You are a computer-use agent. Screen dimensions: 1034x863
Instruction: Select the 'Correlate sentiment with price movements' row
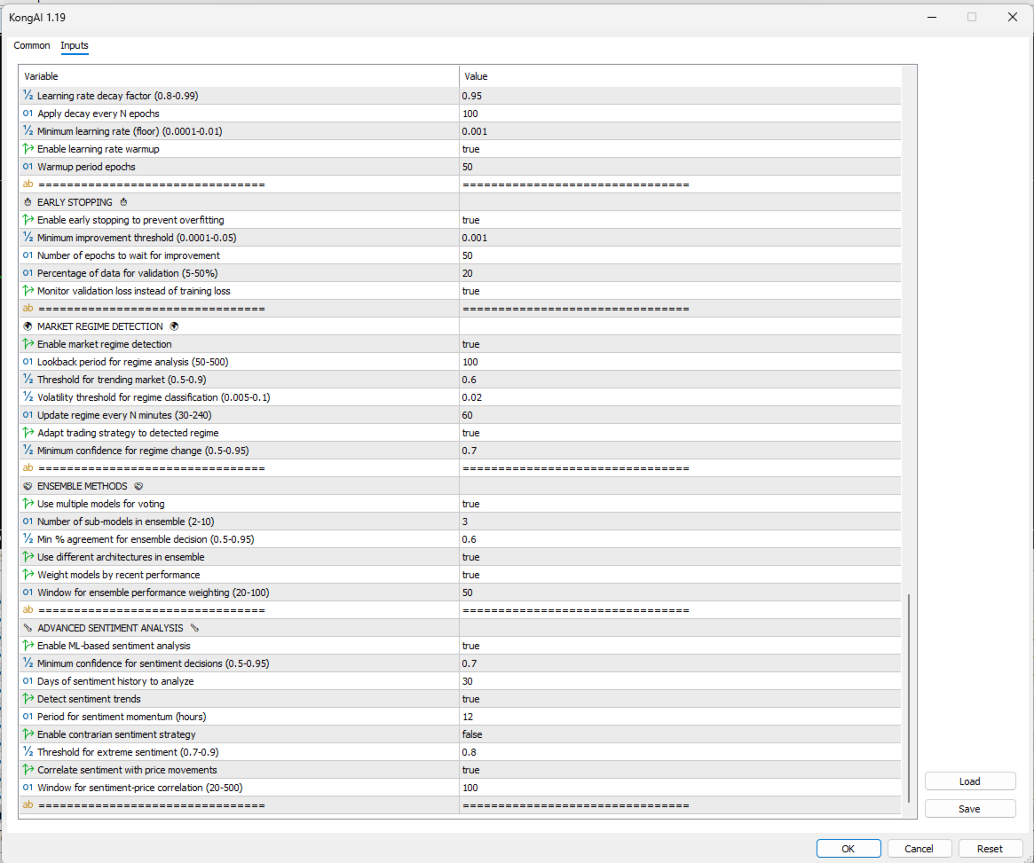point(460,770)
